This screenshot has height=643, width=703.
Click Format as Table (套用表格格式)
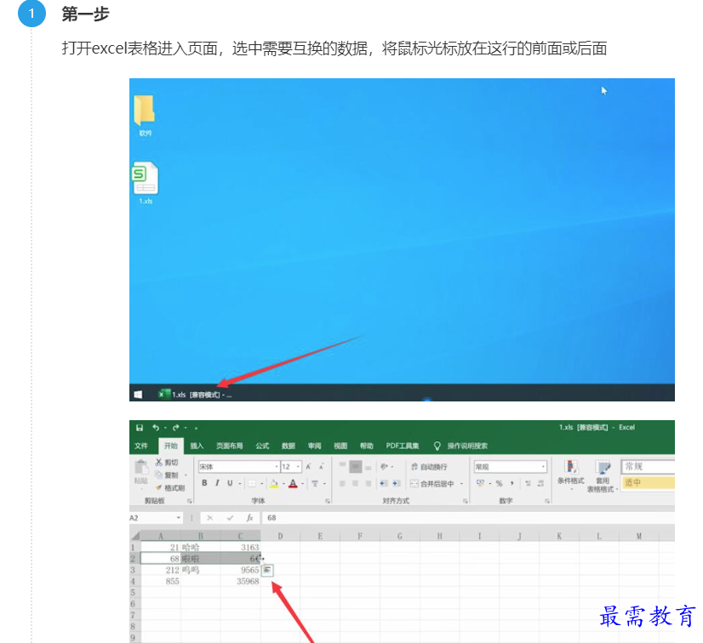[602, 476]
